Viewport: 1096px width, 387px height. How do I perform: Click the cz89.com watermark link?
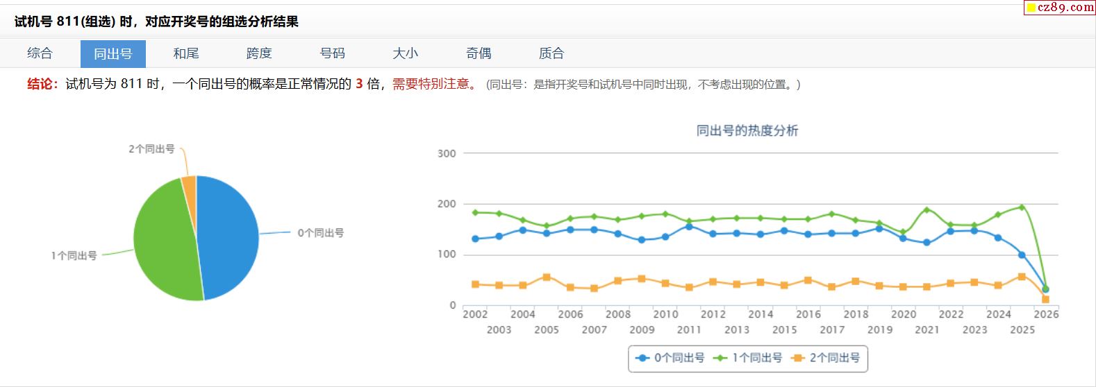[1060, 8]
